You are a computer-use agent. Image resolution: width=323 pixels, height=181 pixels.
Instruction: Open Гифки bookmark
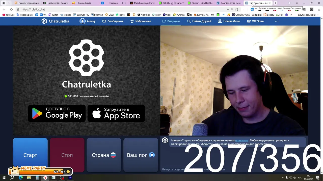257,15
